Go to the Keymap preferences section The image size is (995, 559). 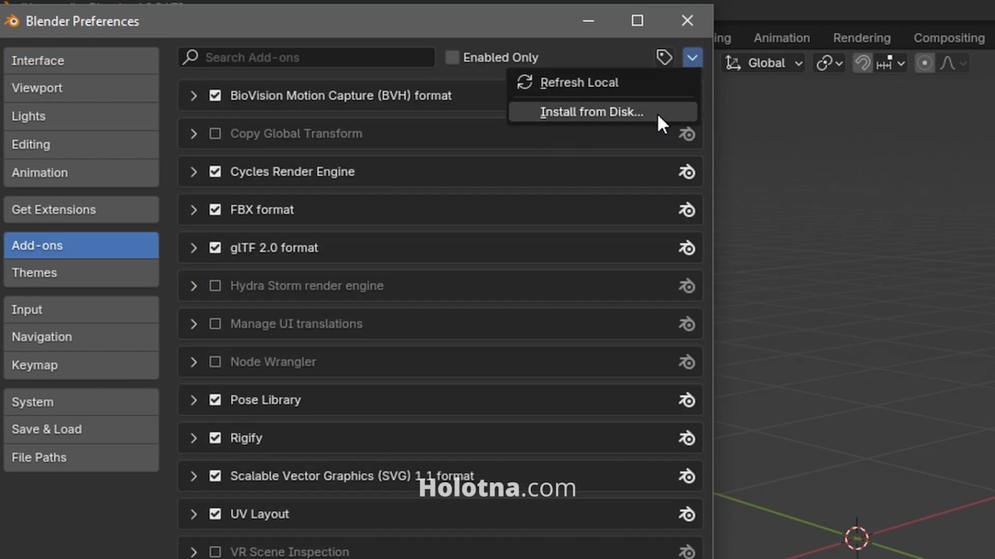(x=81, y=365)
